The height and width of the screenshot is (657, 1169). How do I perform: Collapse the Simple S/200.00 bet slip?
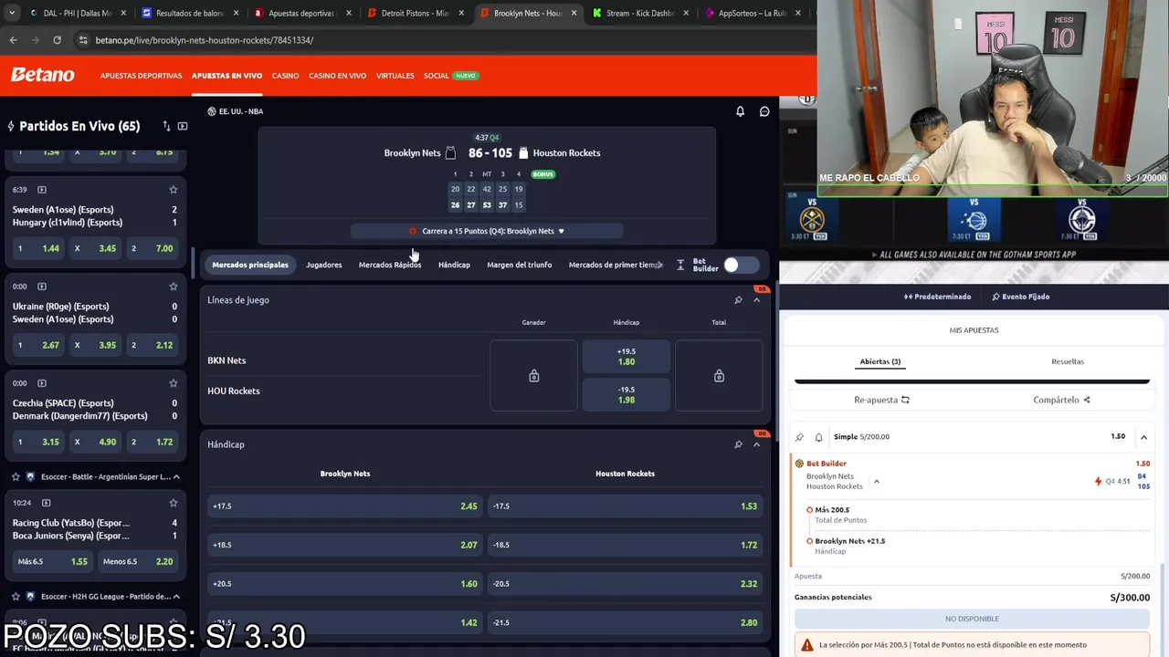pyautogui.click(x=1143, y=437)
